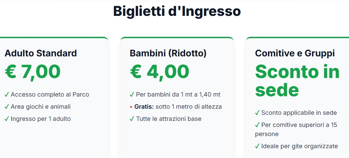The image size is (349, 158).
Task: Click the € 7,00 price
Action: click(x=33, y=72)
